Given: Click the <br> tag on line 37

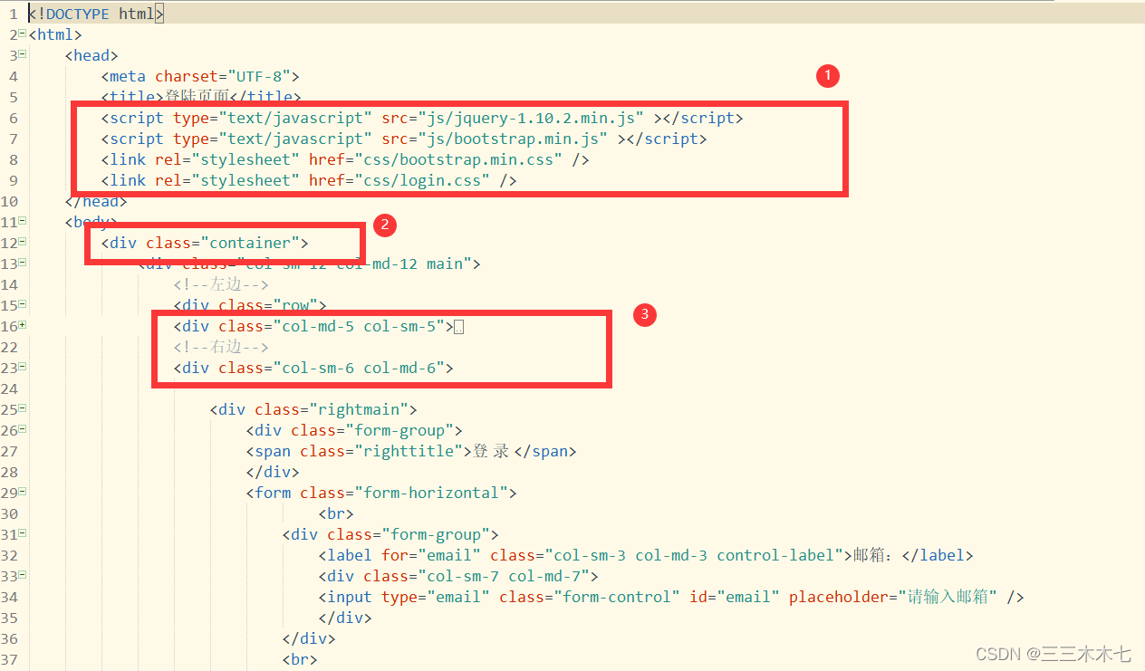Looking at the screenshot, I should click(x=300, y=659).
